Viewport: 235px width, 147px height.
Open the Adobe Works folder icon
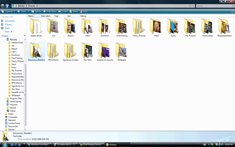[36, 26]
